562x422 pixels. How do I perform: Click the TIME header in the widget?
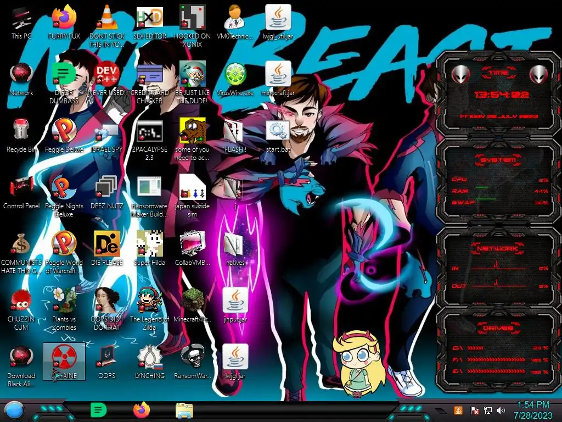point(498,73)
